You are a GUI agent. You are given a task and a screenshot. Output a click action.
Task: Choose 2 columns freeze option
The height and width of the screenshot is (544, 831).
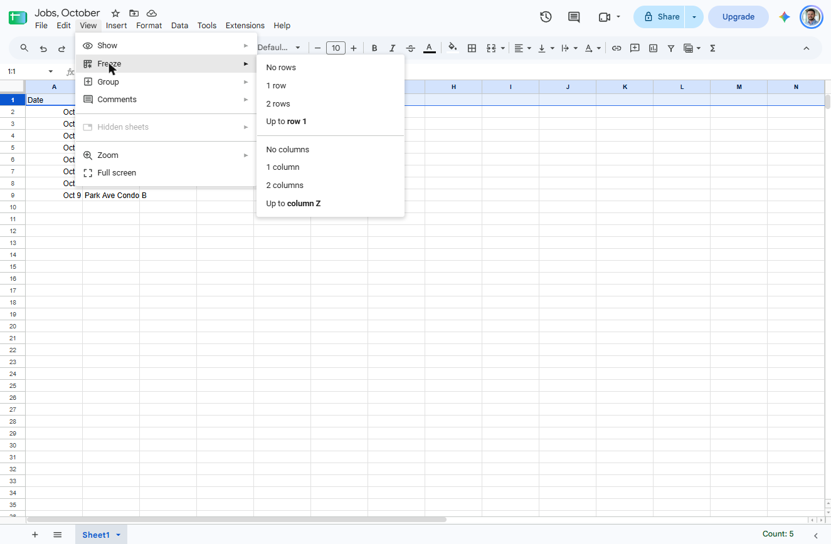coord(331,186)
